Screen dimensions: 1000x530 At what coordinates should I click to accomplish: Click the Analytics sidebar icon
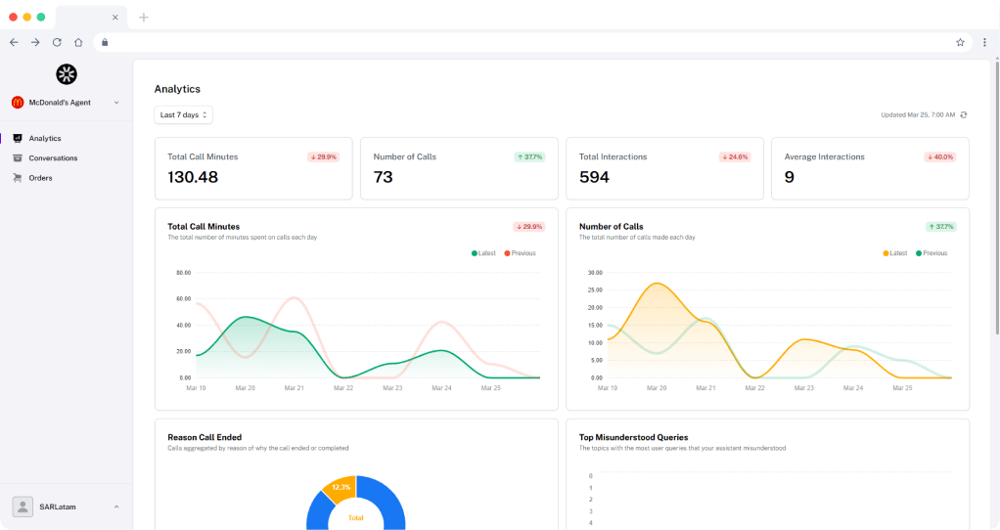point(18,138)
